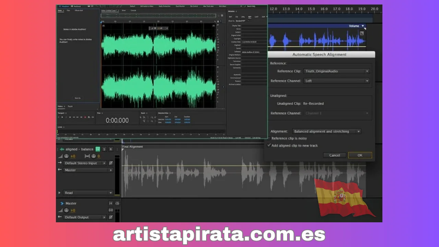Move playhead to previous marker button
The image size is (439, 247).
[70, 117]
